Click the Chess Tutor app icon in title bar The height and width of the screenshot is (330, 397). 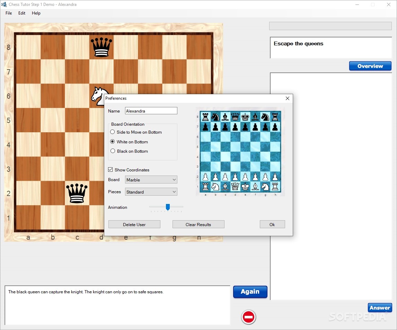pos(4,4)
